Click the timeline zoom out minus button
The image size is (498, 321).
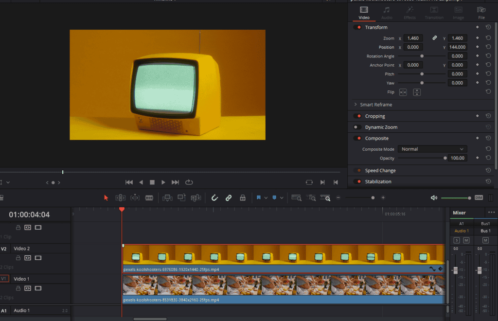tap(338, 197)
